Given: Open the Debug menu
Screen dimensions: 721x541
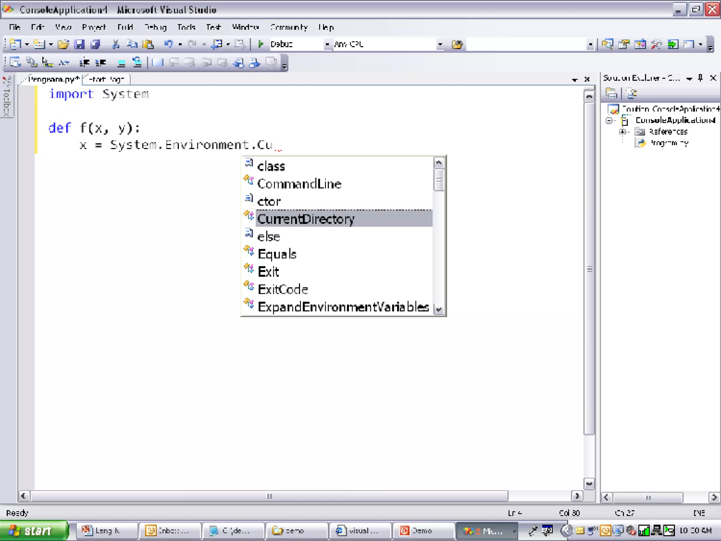Looking at the screenshot, I should pos(155,27).
